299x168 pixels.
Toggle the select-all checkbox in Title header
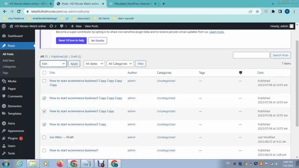click(x=44, y=73)
